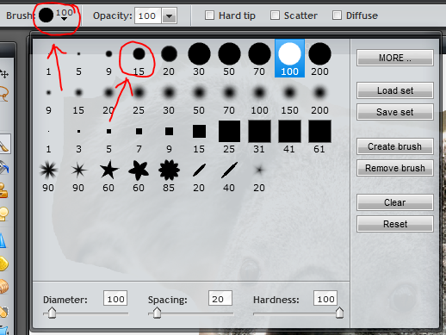Select the Lasso tool in left toolbar
This screenshot has width=446, height=335.
[x=4, y=94]
